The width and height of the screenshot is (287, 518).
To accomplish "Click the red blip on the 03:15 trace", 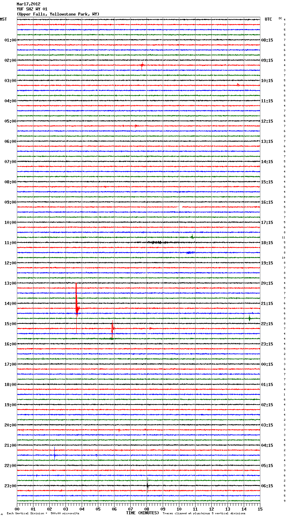I will pos(238,85).
